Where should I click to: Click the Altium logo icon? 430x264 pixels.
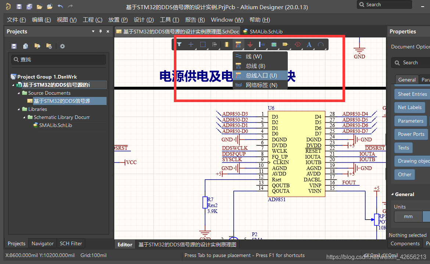coord(8,6)
